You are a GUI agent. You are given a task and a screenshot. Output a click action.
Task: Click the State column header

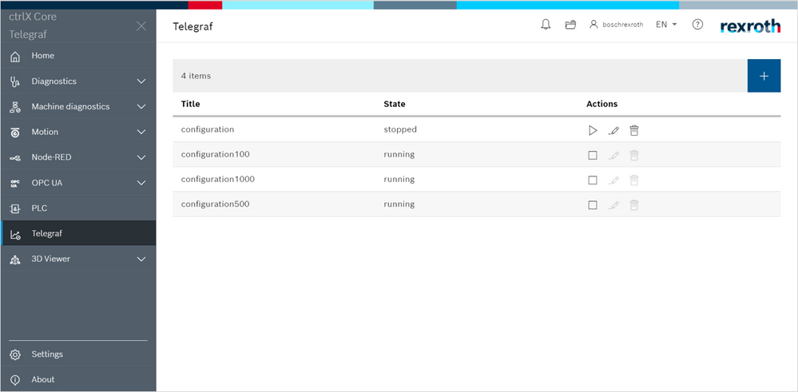tap(395, 104)
